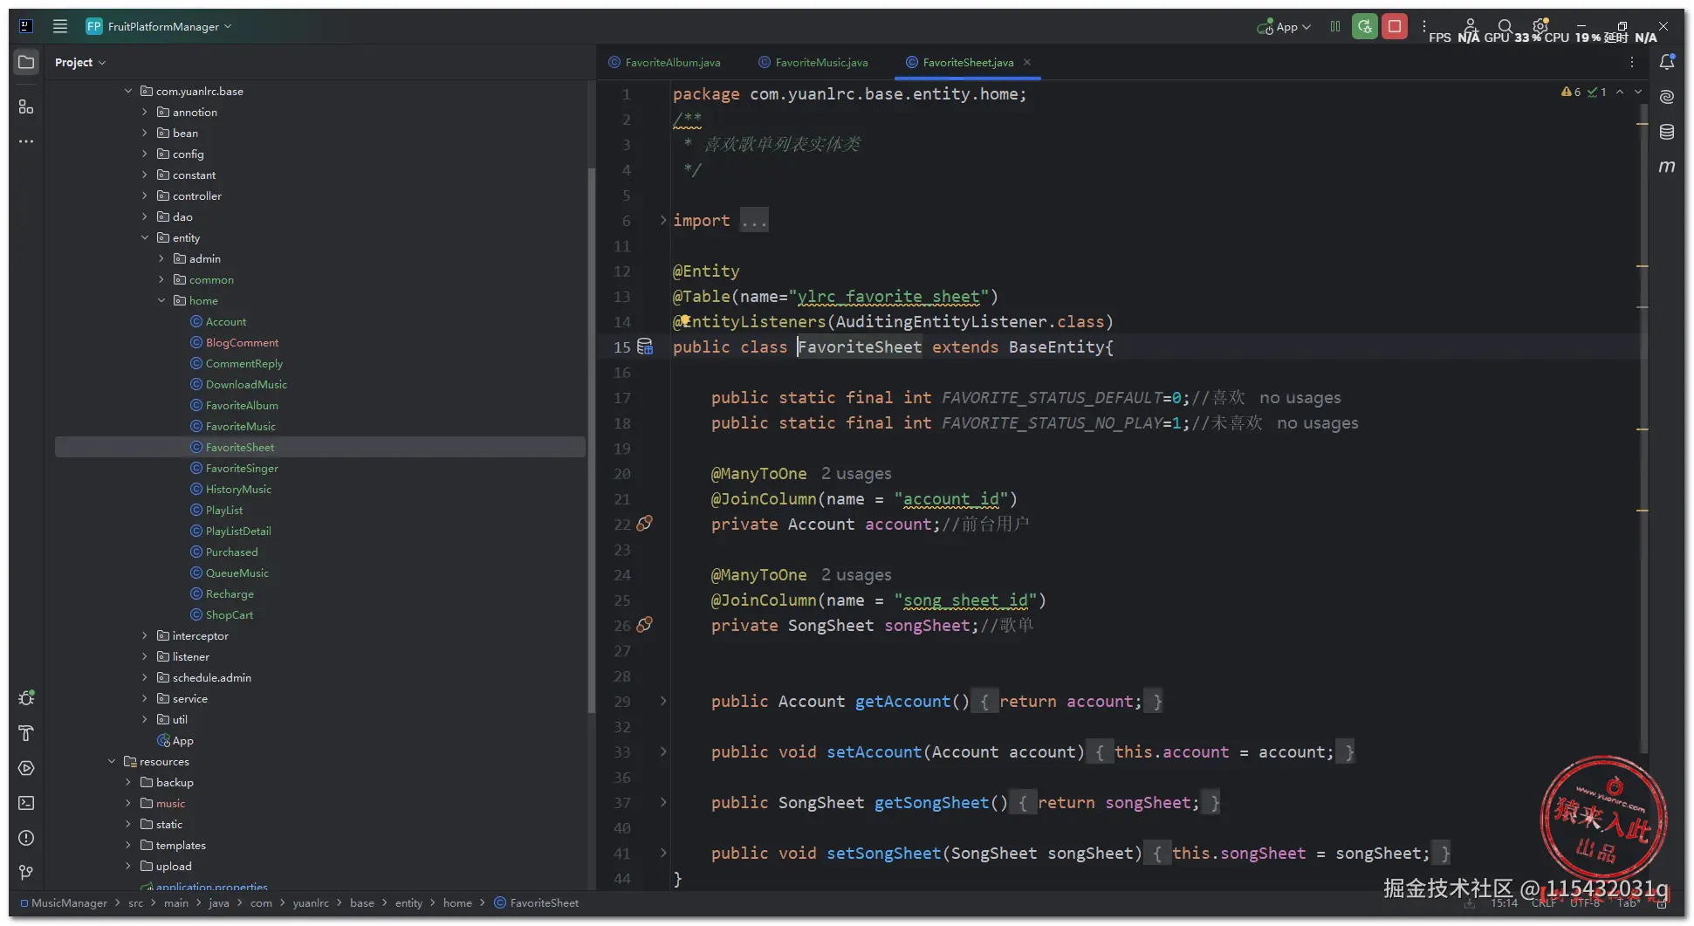Close the FavoriteSheet.java tab
Screen dimensions: 1694x926
click(x=1027, y=62)
